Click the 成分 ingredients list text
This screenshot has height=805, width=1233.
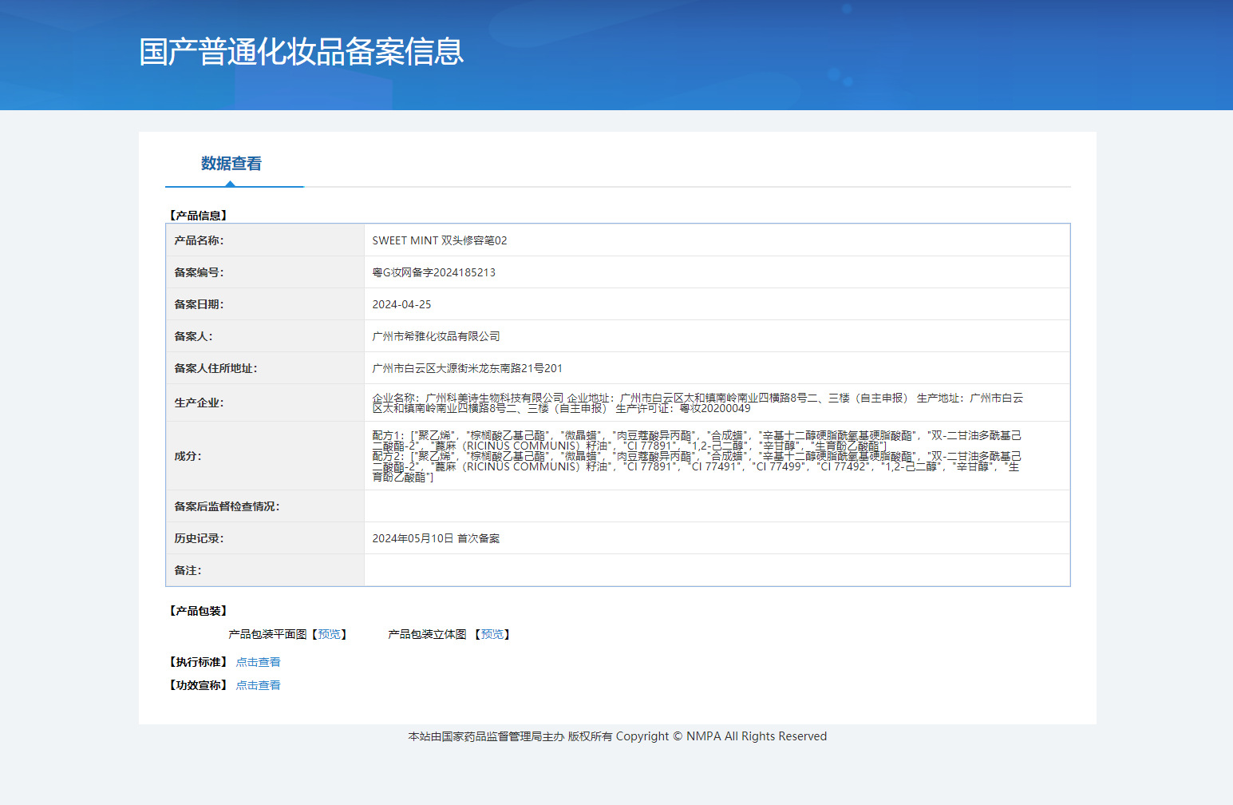[x=697, y=456]
